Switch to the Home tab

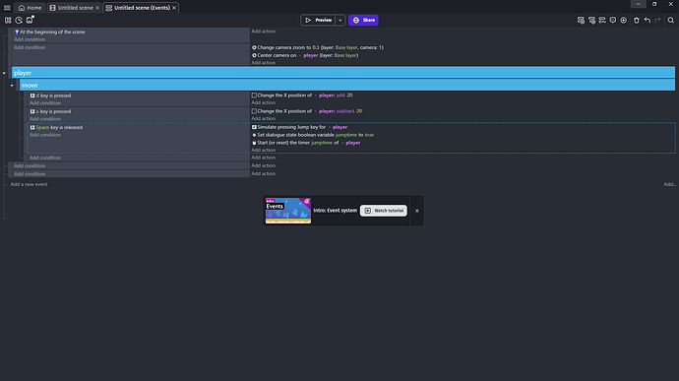point(30,8)
